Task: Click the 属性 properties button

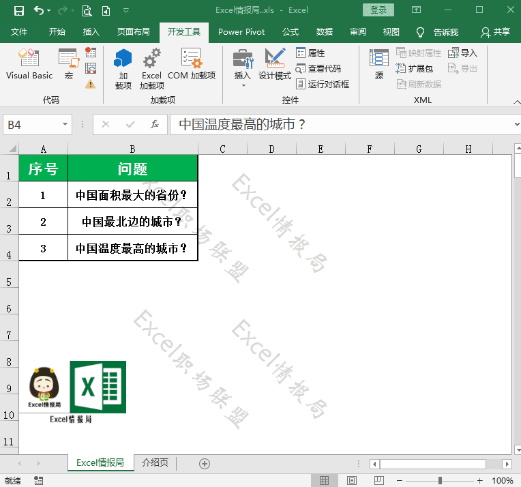Action: pos(310,53)
